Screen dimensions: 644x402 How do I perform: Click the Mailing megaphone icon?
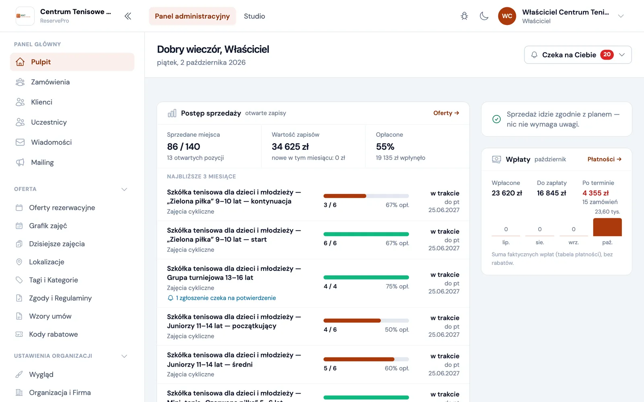click(20, 162)
